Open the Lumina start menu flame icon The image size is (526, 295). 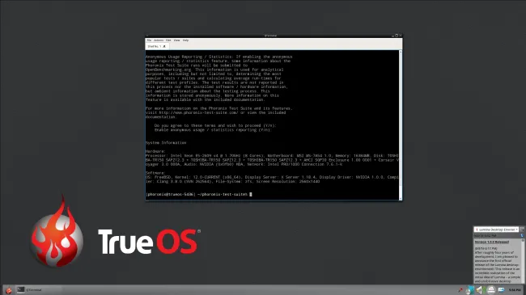point(8,290)
